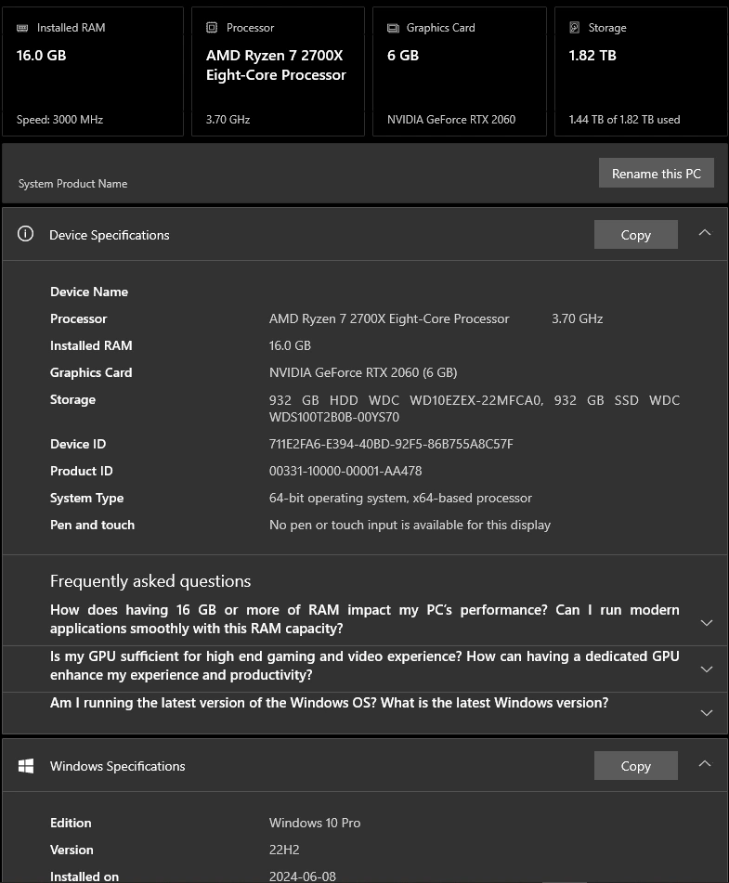729x883 pixels.
Task: Click the Windows logo icon
Action: point(26,766)
